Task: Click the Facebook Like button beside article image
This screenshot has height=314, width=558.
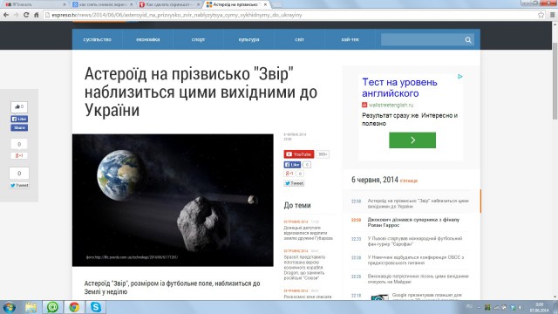Action: tap(292, 165)
